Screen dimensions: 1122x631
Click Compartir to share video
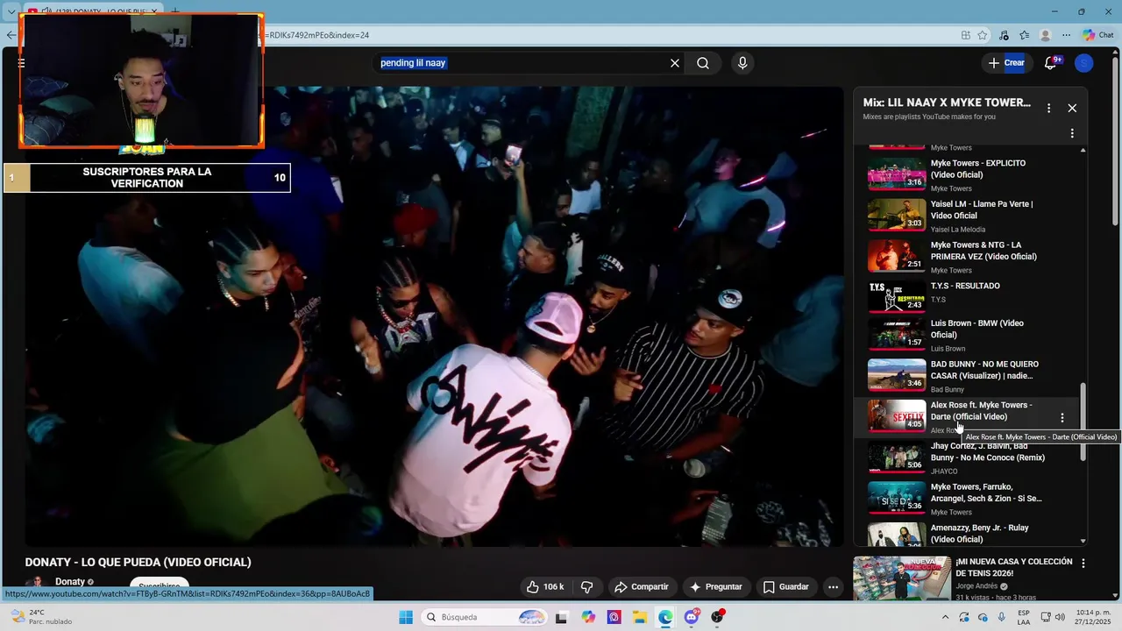[x=641, y=586]
